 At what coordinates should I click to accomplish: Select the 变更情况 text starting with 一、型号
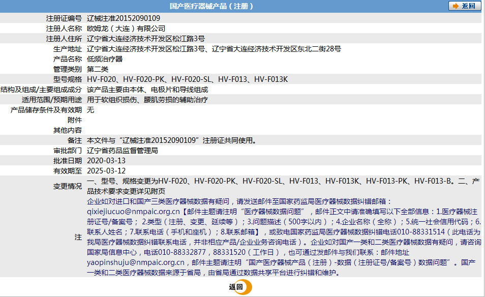click(x=283, y=186)
